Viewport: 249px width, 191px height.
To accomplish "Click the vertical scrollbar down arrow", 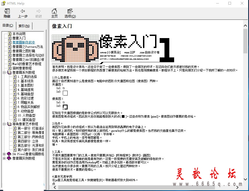I will 245,179.
